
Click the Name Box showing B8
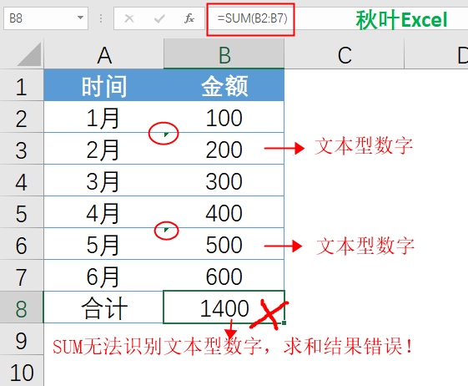point(46,18)
